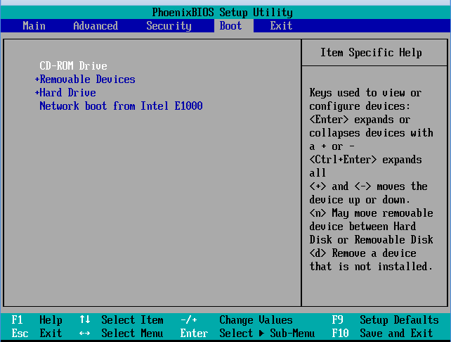Open the Security menu tab
Screen dimensions: 451x342
169,26
